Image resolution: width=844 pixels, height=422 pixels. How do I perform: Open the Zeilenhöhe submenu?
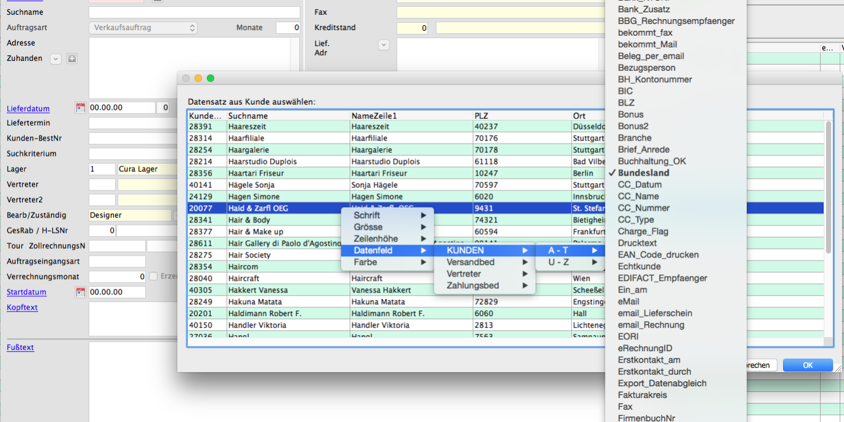click(388, 238)
